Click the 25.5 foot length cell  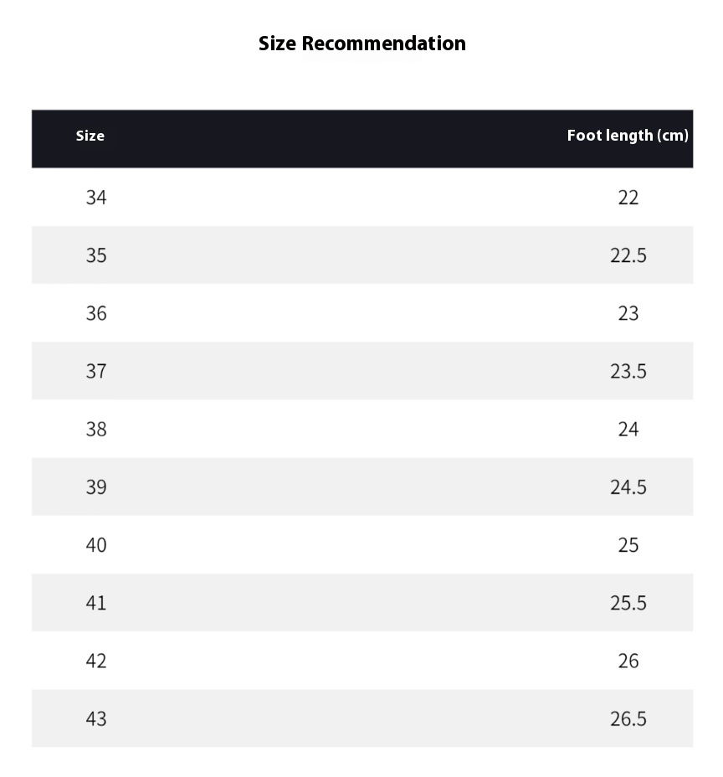628,604
